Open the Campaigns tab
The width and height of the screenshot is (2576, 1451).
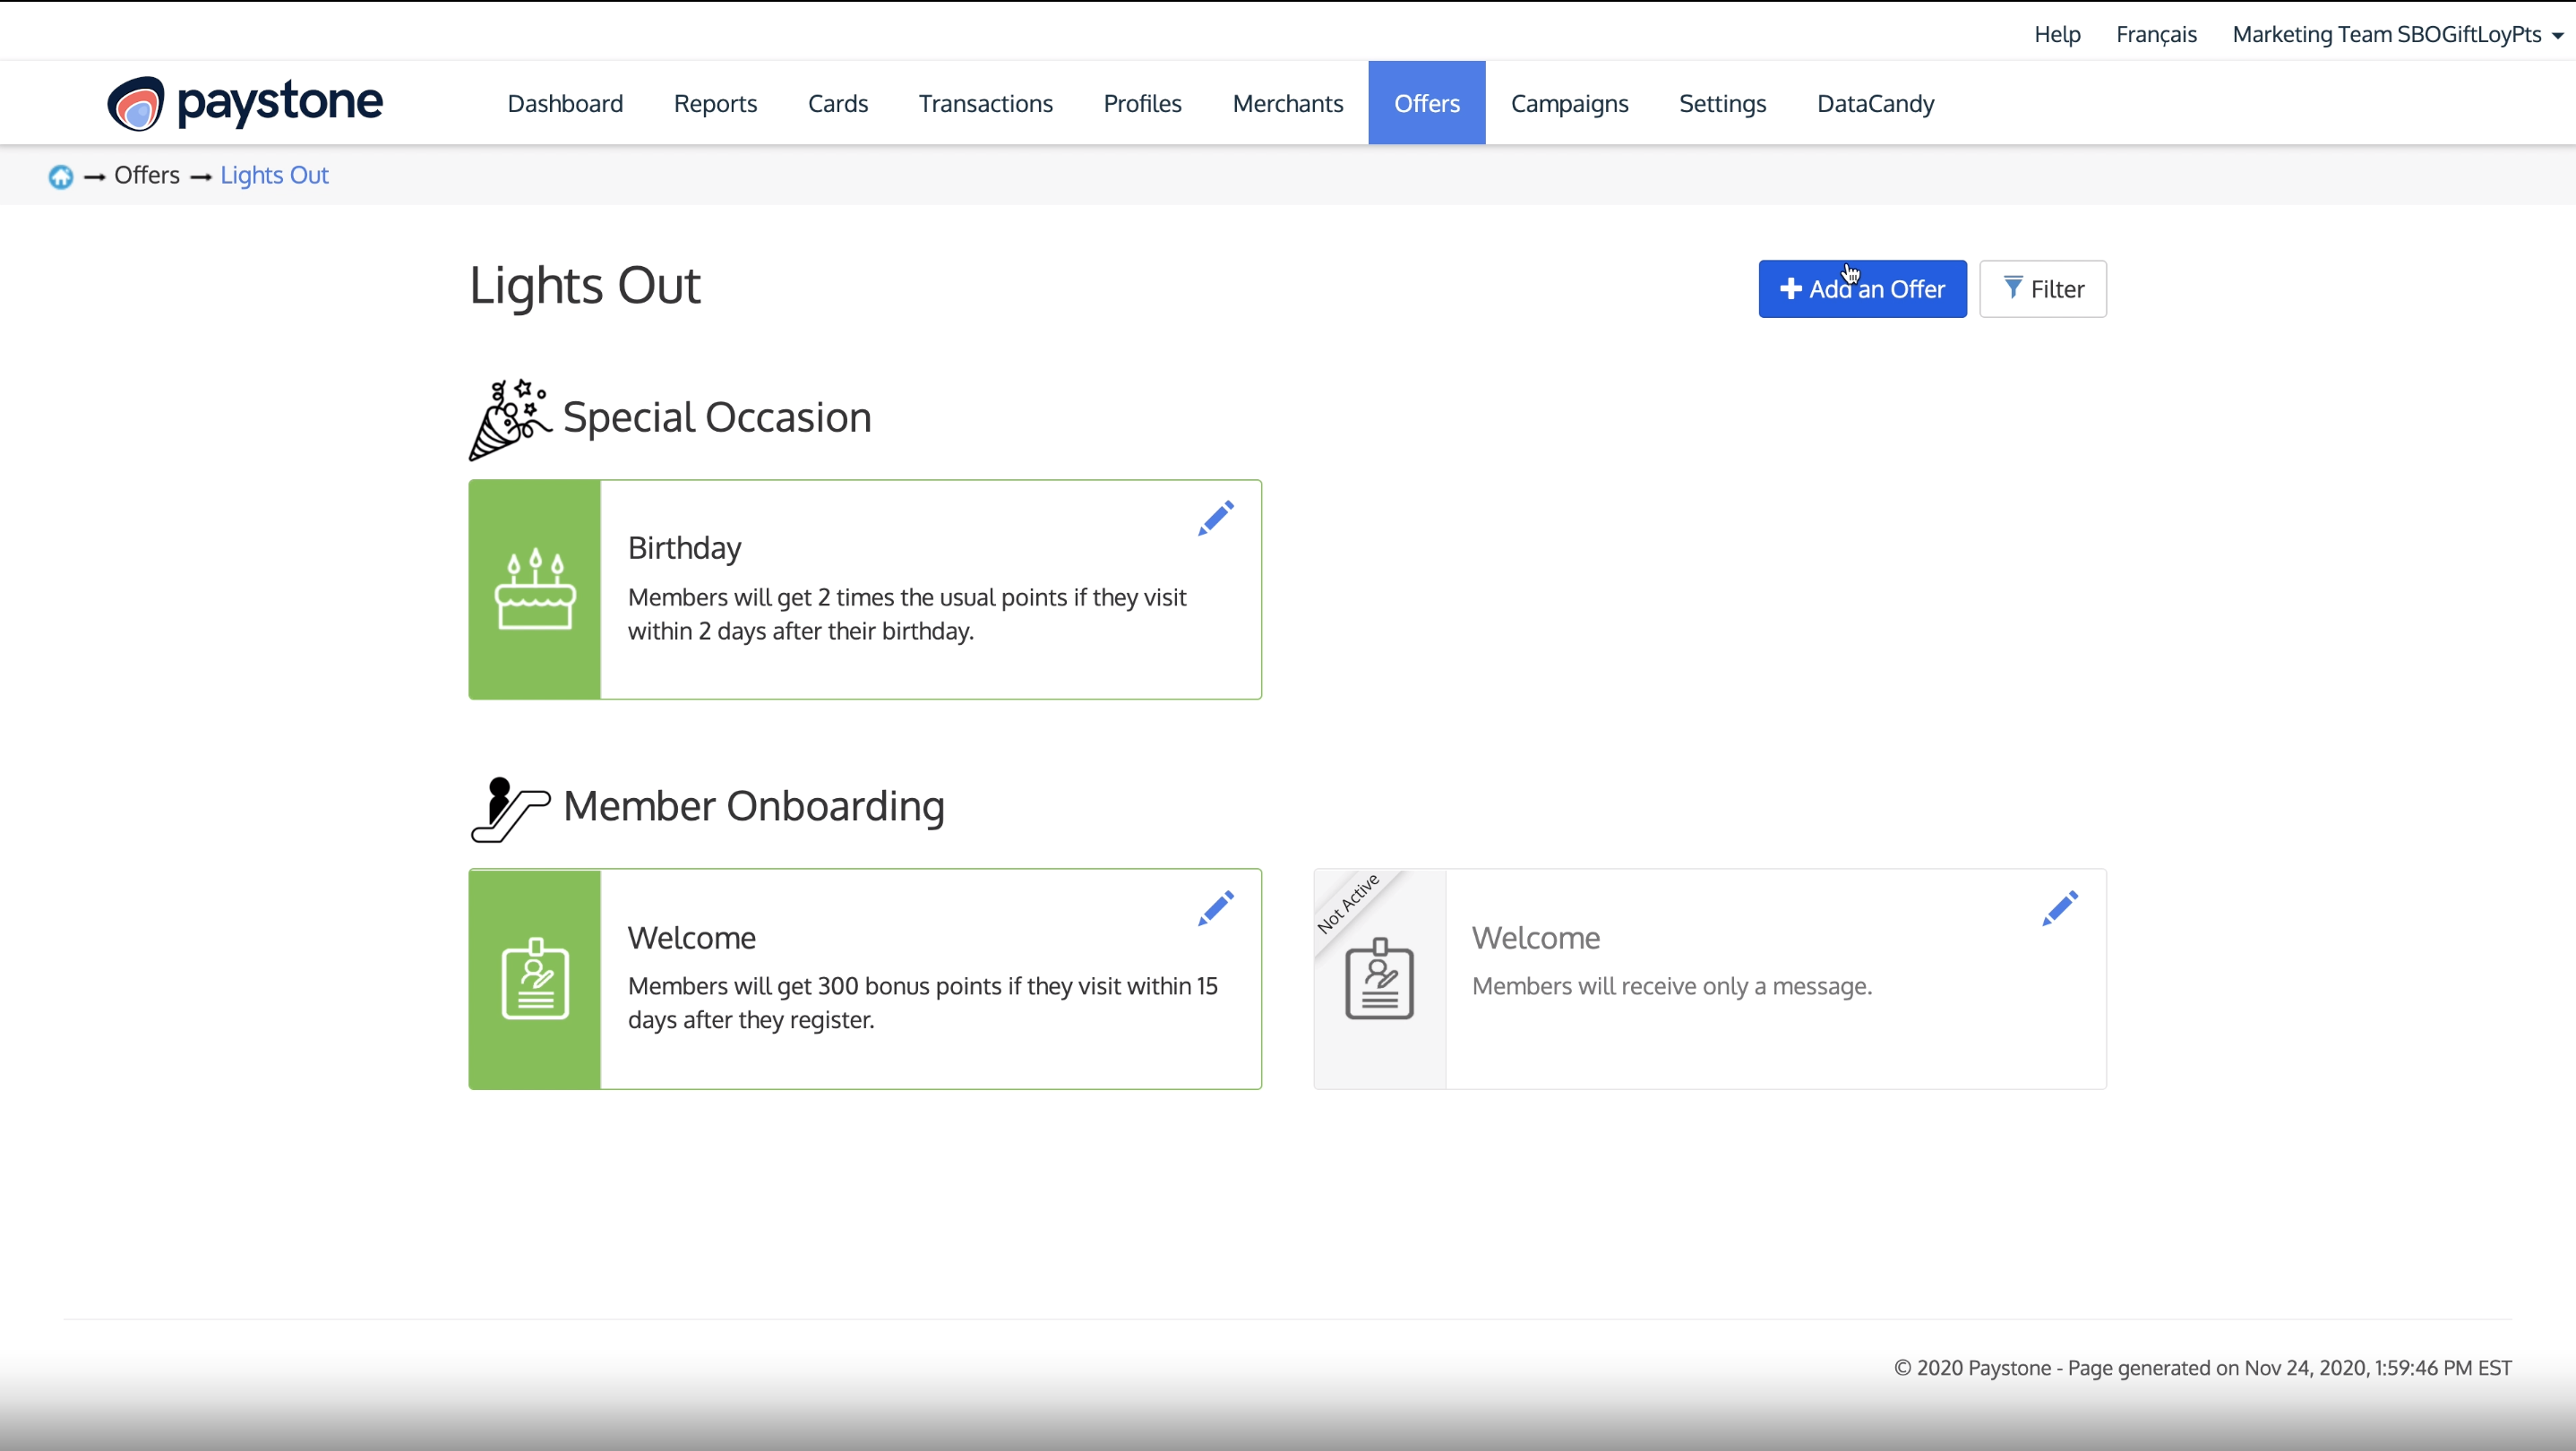click(x=1570, y=102)
